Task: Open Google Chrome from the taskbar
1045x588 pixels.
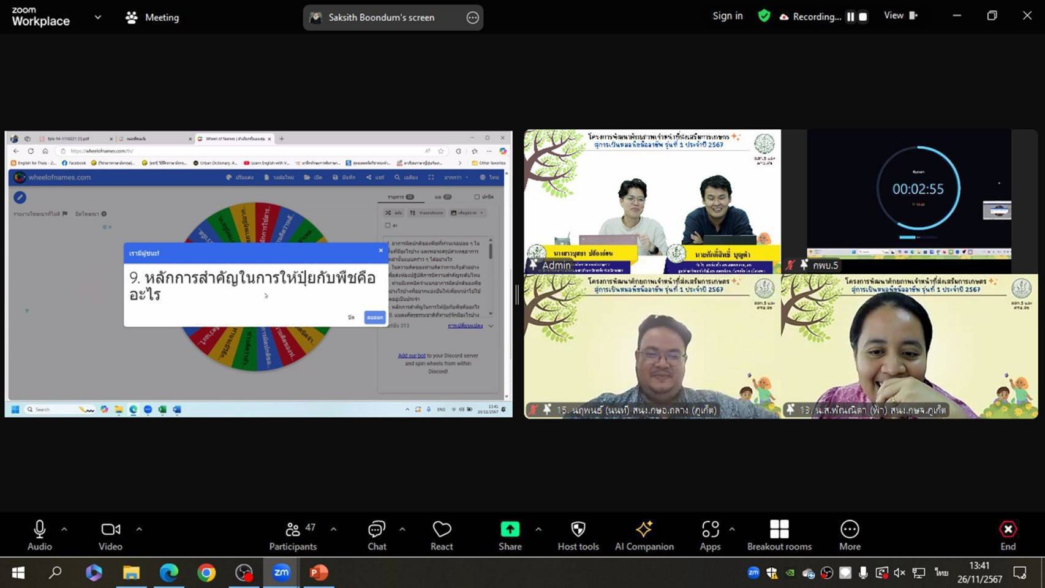Action: 206,573
